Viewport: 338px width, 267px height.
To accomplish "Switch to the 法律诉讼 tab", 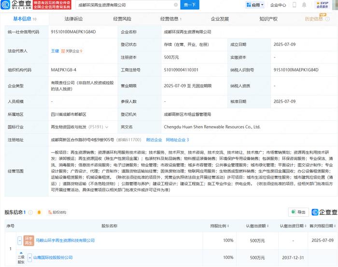I will tap(73, 19).
